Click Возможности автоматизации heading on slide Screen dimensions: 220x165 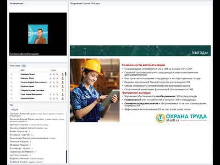click(x=143, y=65)
